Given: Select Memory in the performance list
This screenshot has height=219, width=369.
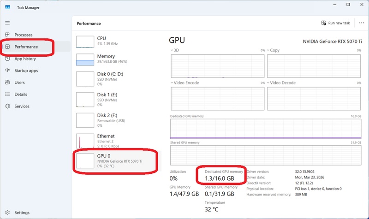Looking at the screenshot, I should pyautogui.click(x=115, y=59).
